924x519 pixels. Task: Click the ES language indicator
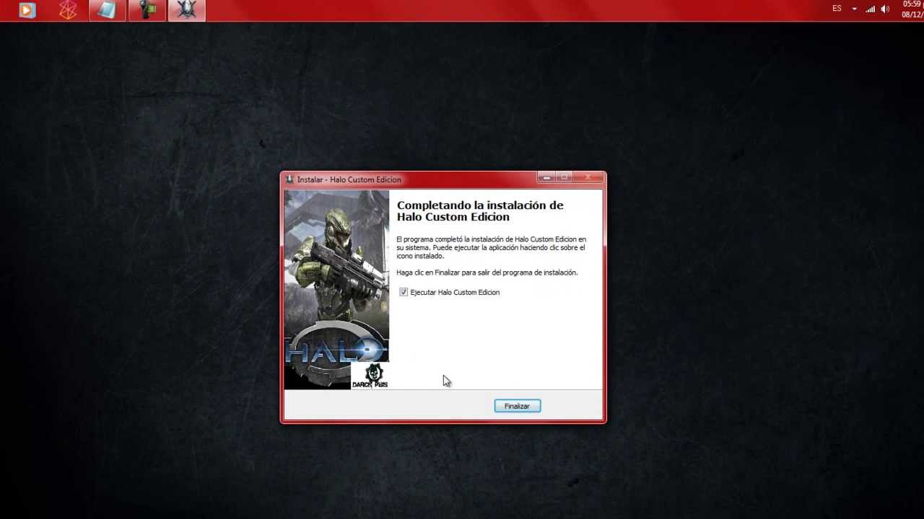(837, 9)
